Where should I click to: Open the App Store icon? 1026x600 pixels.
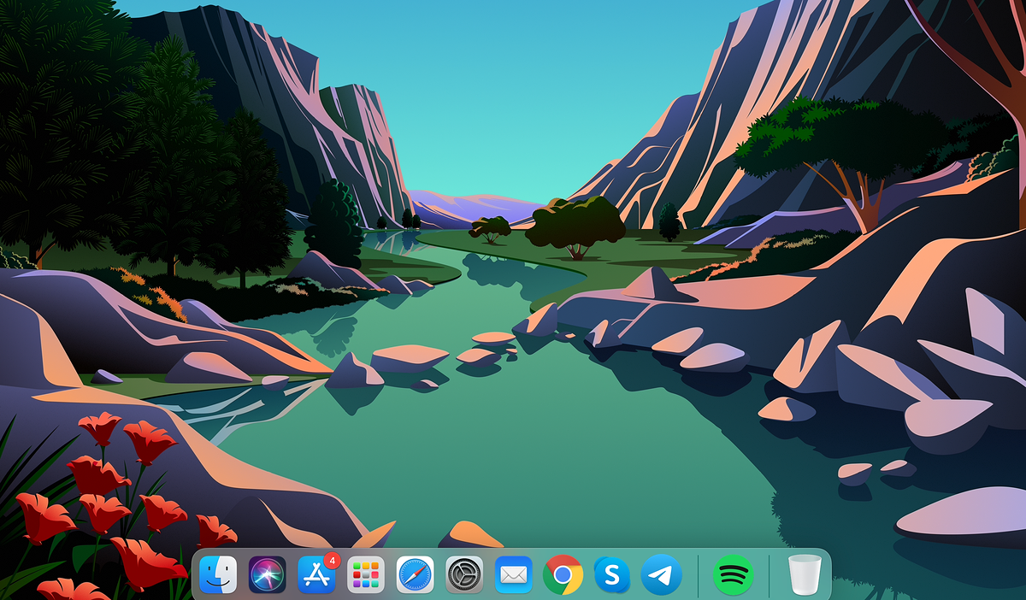coord(317,574)
